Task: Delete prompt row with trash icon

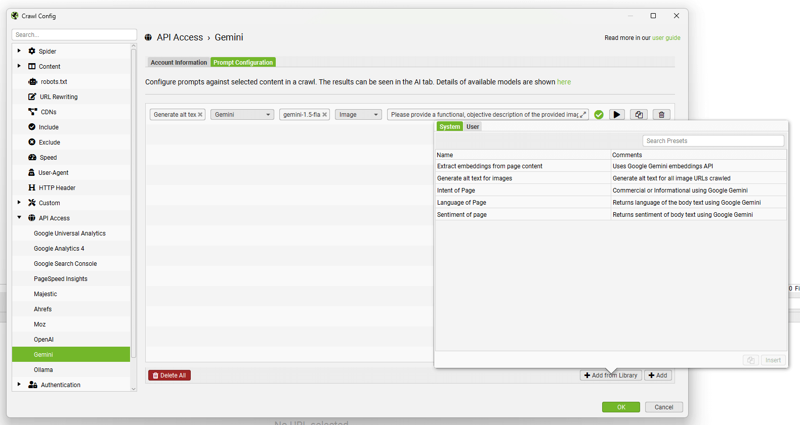Action: pos(661,115)
